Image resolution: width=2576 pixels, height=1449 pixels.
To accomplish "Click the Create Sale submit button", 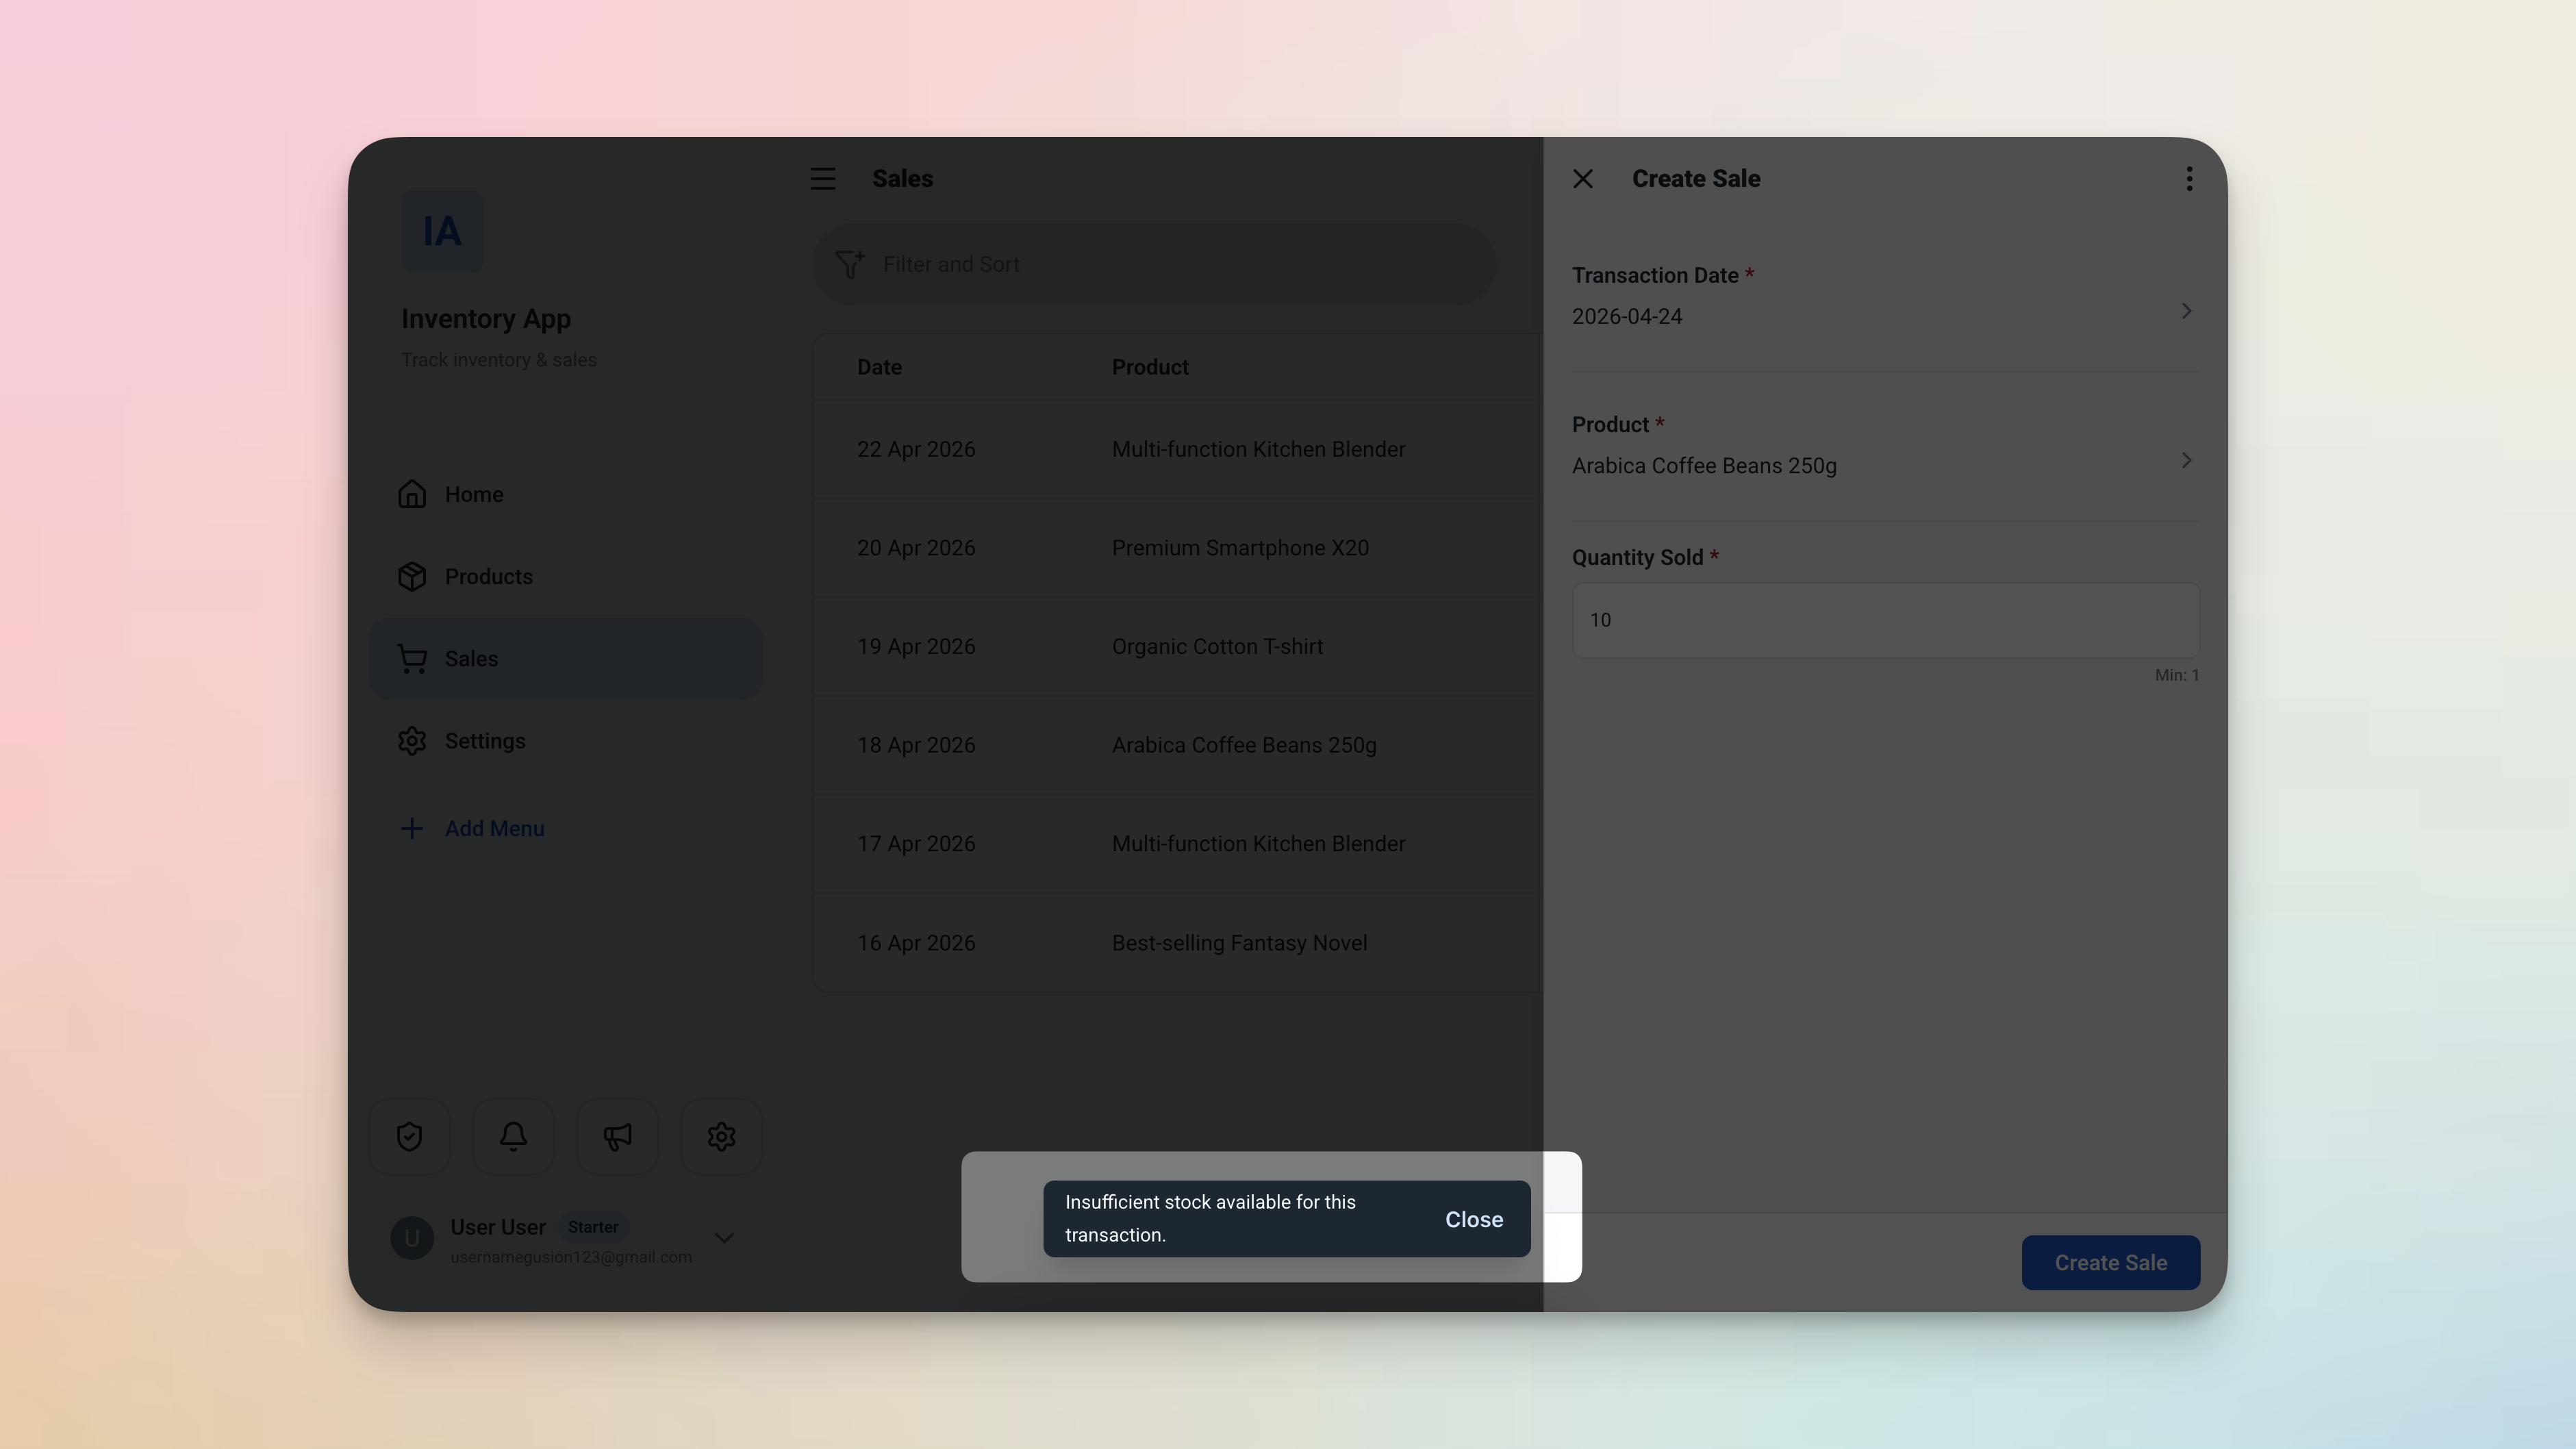I will [x=2110, y=1262].
